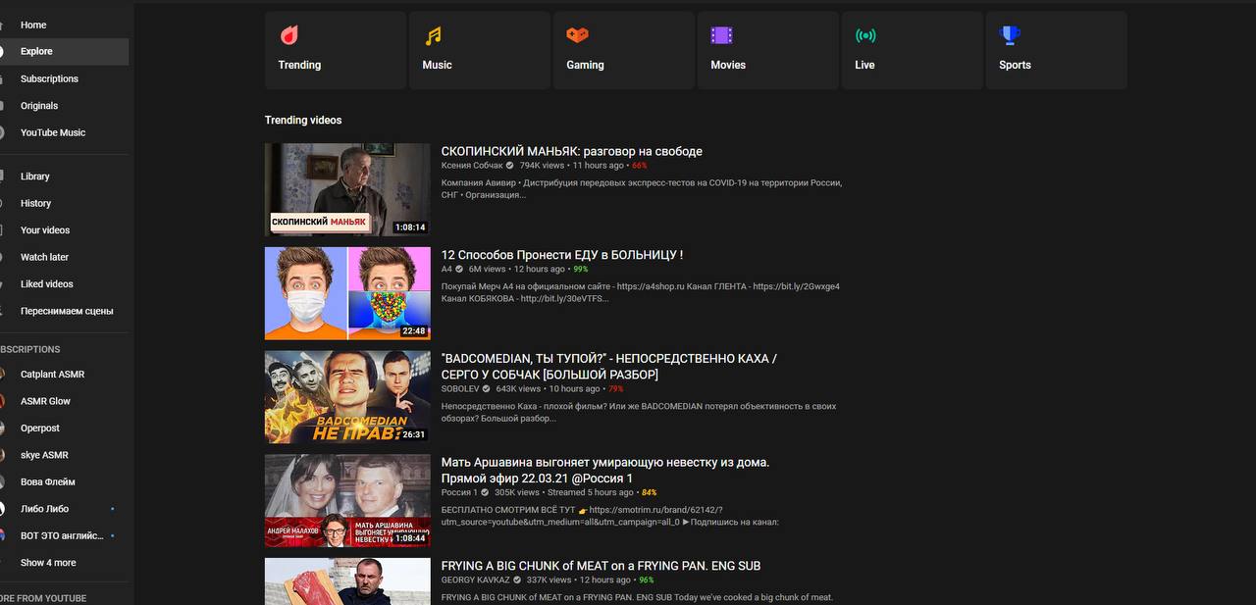The width and height of the screenshot is (1256, 605).
Task: Click description starting Компания Авивир
Action: tap(642, 188)
